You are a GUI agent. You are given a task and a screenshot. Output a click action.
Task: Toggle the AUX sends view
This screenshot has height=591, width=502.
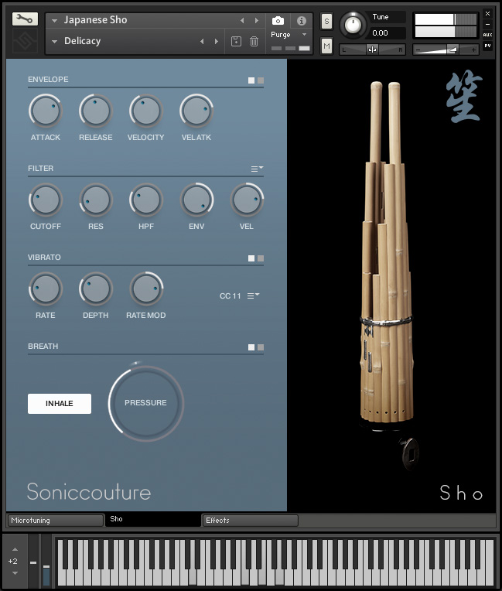[x=487, y=35]
